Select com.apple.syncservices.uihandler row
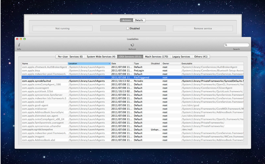The image size is (265, 164). (x=132, y=126)
